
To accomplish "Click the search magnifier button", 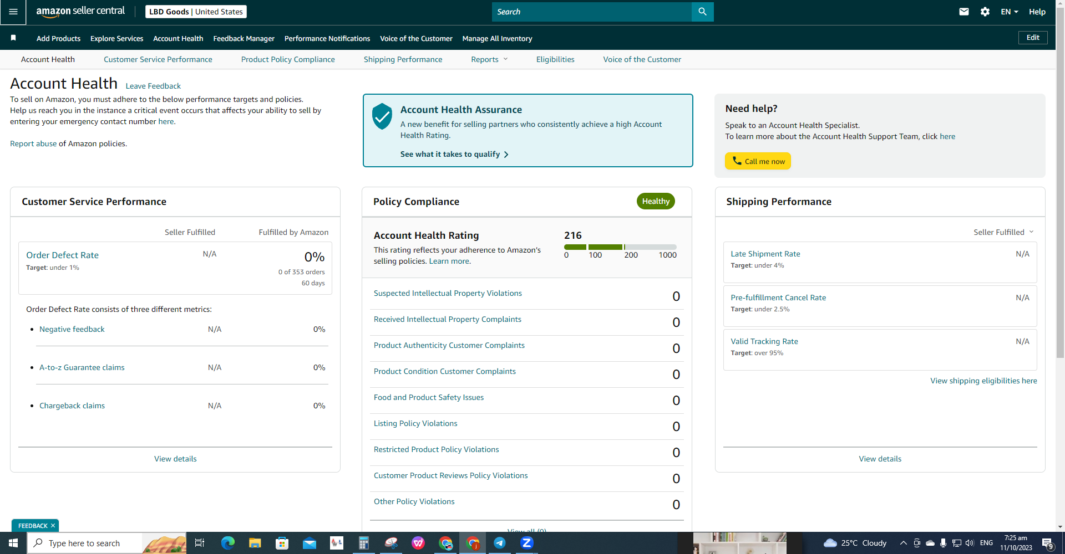I will pos(702,12).
